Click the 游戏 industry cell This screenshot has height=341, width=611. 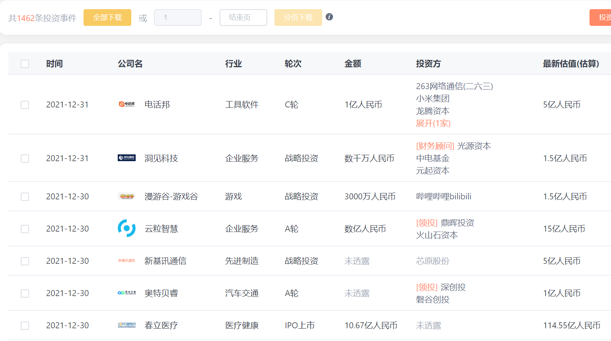pos(234,197)
